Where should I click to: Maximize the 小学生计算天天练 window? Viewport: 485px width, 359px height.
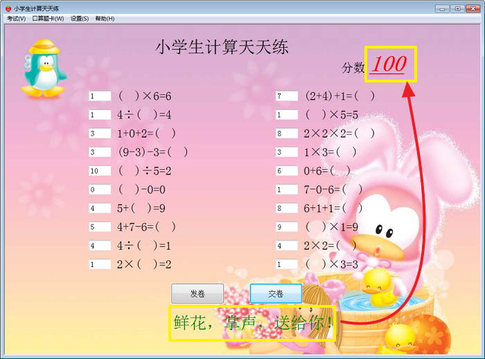(457, 9)
